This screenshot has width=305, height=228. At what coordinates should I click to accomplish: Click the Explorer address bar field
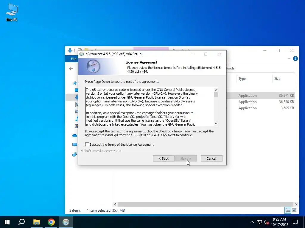click(x=261, y=68)
